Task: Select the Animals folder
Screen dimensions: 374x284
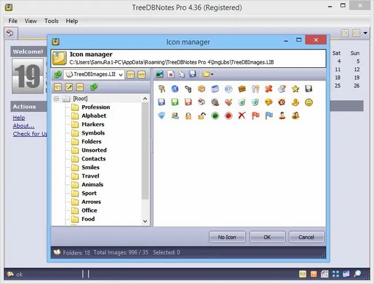Action: 93,185
